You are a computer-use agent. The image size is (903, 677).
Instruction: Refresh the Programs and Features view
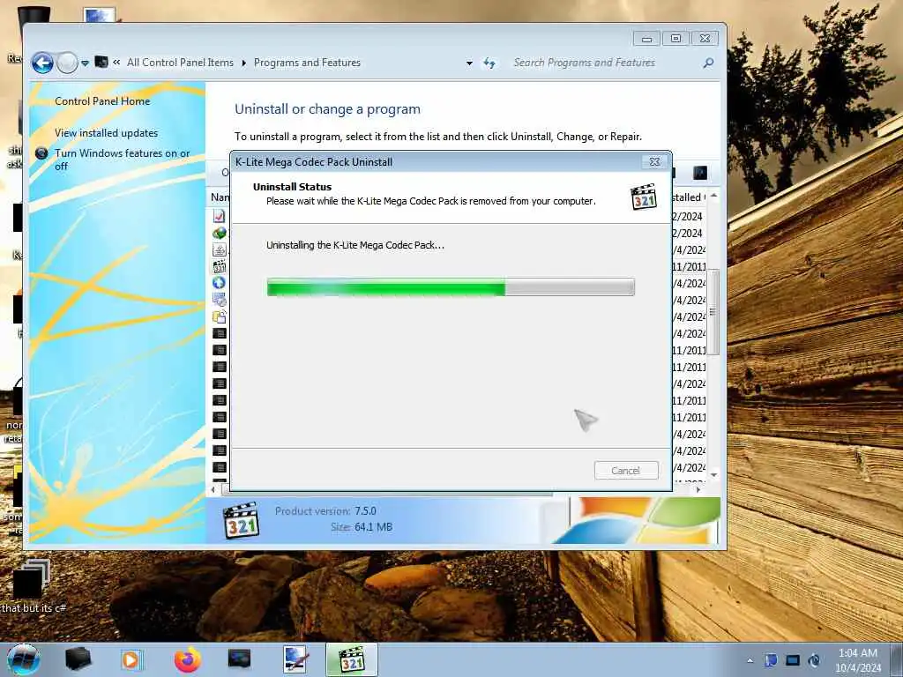[x=489, y=63]
